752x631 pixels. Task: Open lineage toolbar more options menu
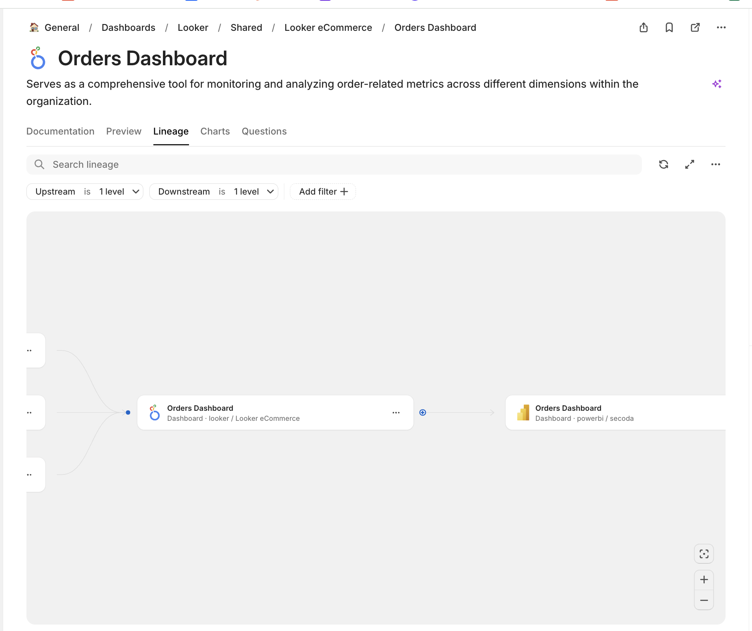716,165
